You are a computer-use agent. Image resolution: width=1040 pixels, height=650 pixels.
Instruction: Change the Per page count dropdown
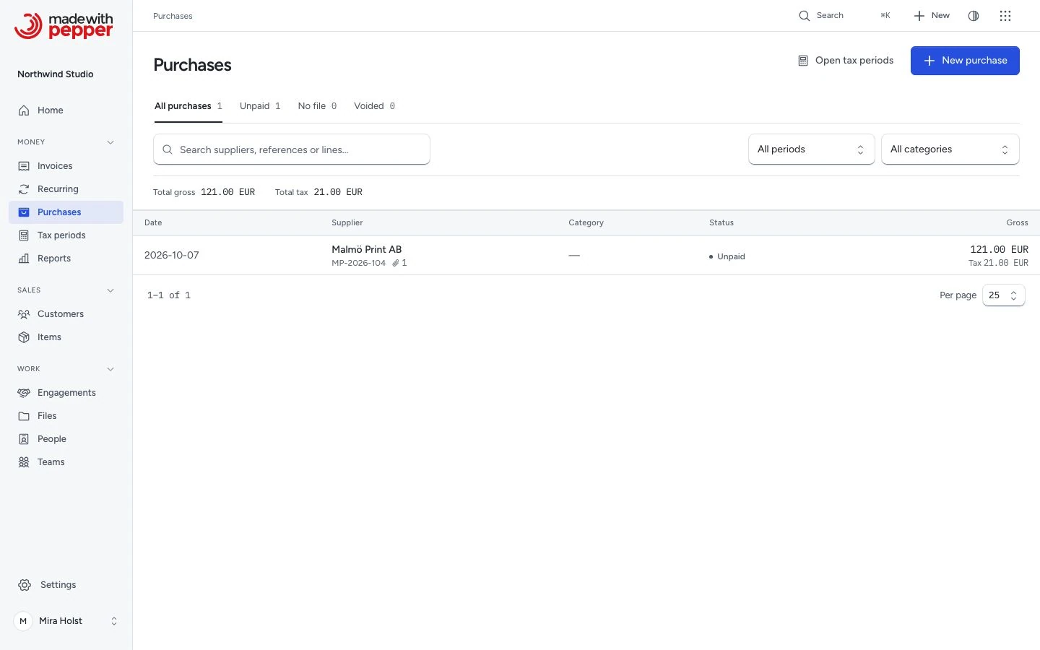[1003, 295]
